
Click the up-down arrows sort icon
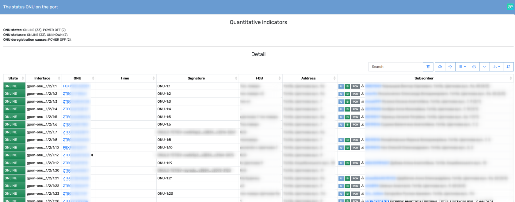point(508,67)
